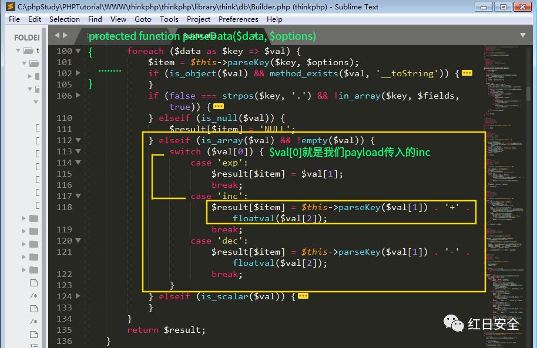The height and width of the screenshot is (348, 537).
Task: Collapse the elseif block at line 112
Action: (78, 140)
